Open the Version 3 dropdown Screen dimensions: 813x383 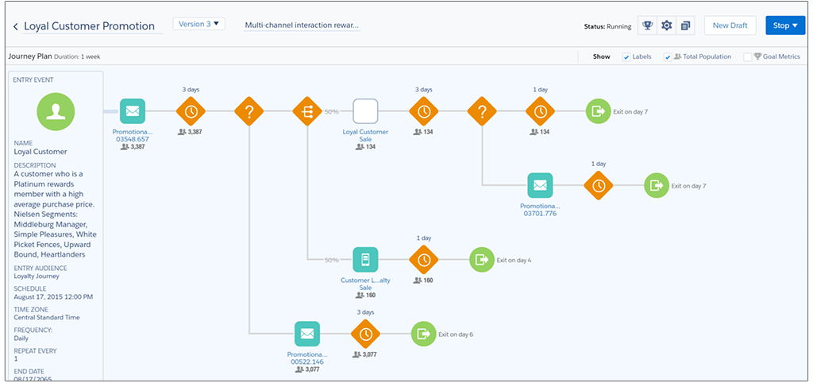(198, 24)
